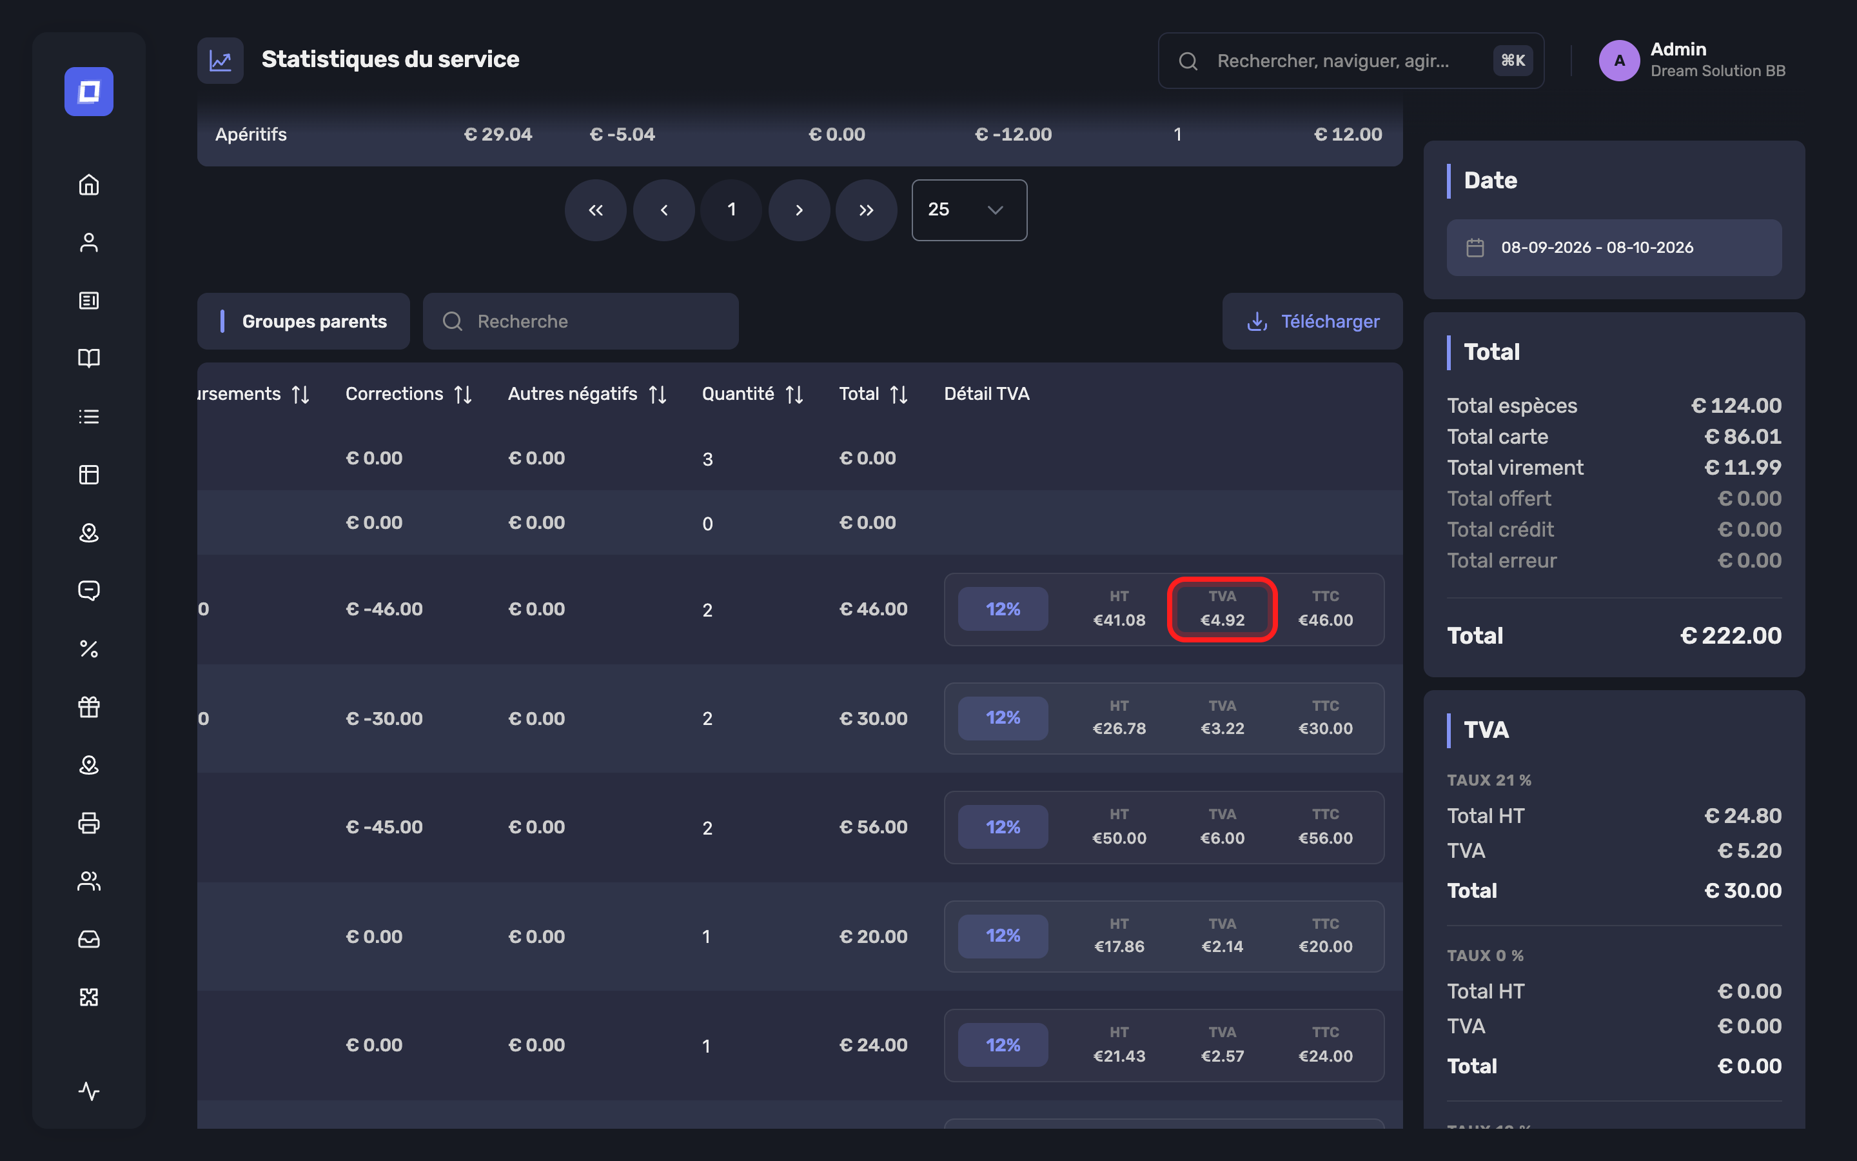Open the activity pulse icon at sidebar bottom

[x=89, y=1091]
